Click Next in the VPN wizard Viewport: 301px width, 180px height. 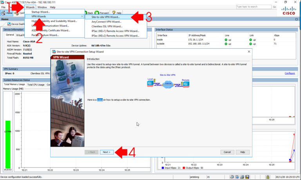(x=107, y=152)
